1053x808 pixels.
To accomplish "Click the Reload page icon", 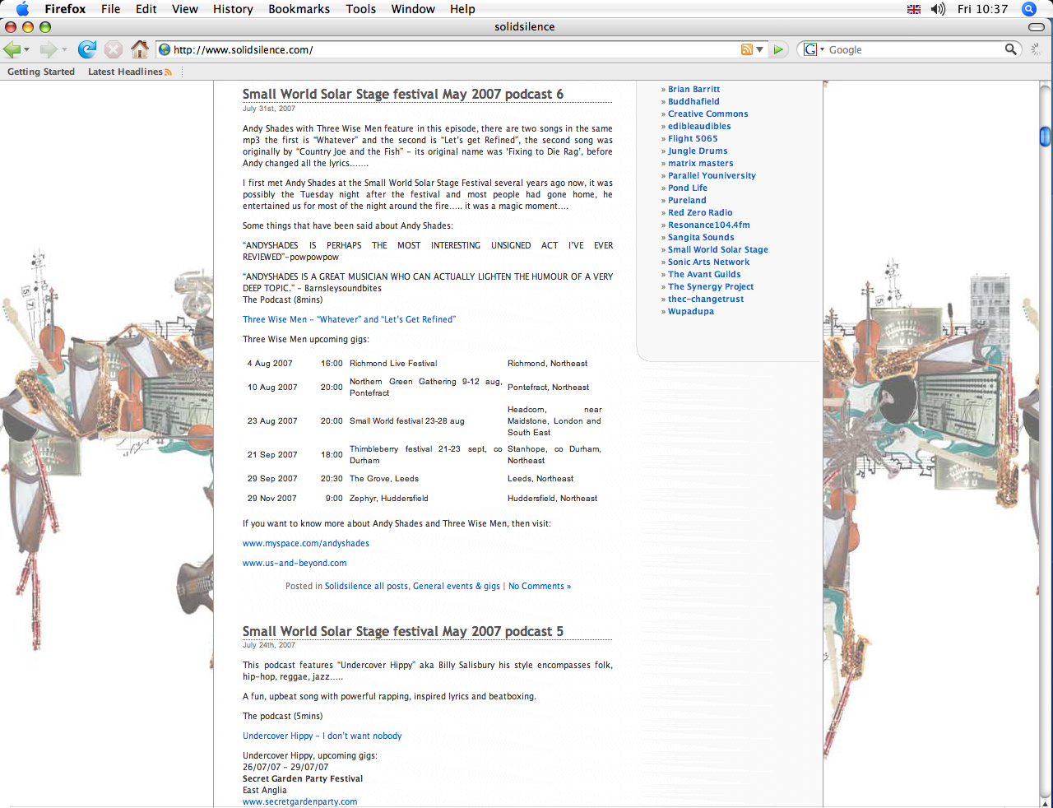I will click(x=86, y=49).
